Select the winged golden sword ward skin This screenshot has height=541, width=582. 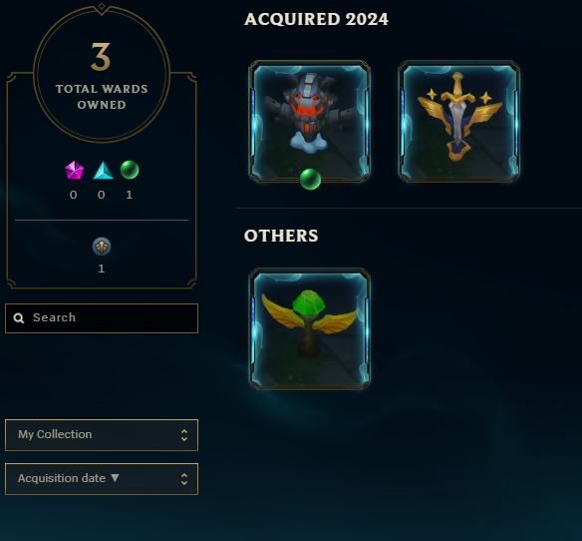pos(458,121)
